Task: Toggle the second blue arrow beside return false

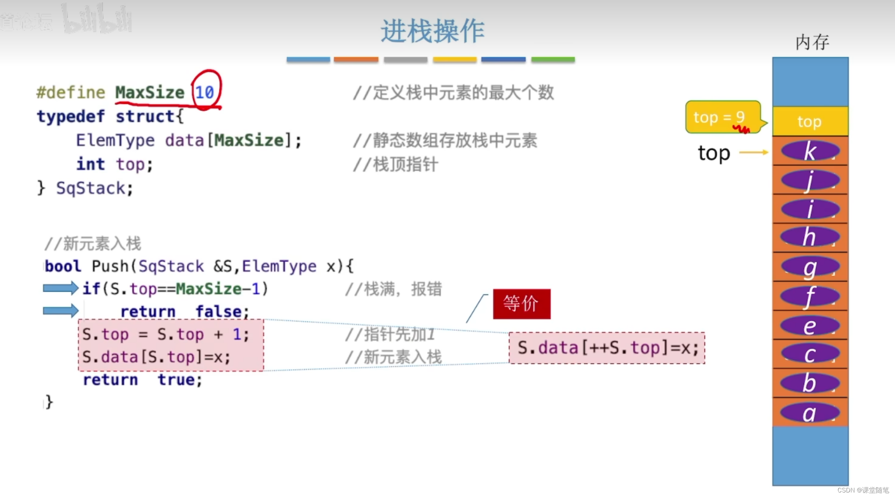Action: tap(60, 311)
